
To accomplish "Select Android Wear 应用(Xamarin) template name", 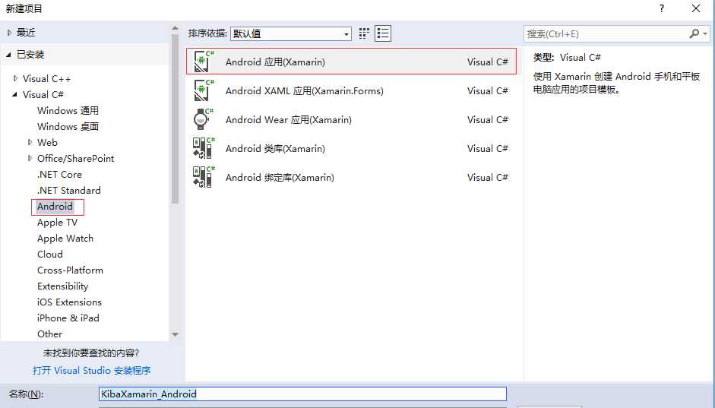I will tap(289, 119).
